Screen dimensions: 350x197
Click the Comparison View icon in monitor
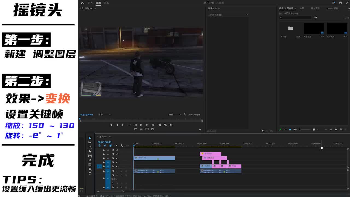tap(165, 125)
